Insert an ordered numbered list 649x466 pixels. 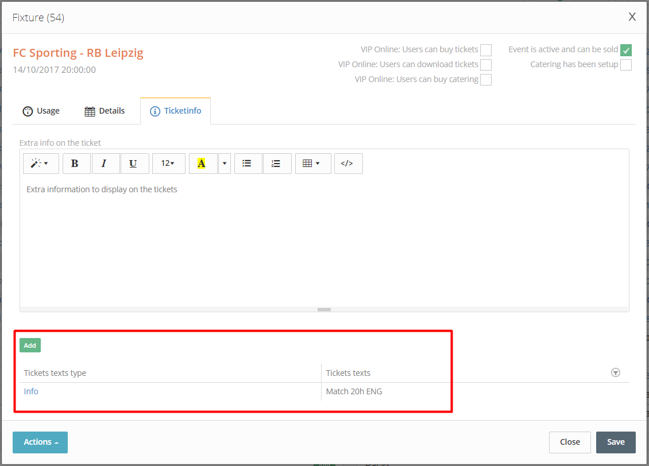click(277, 164)
